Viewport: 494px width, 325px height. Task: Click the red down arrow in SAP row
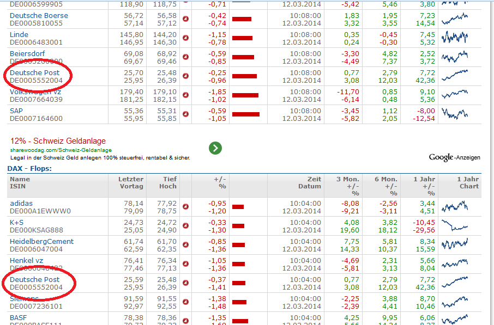pyautogui.click(x=185, y=114)
